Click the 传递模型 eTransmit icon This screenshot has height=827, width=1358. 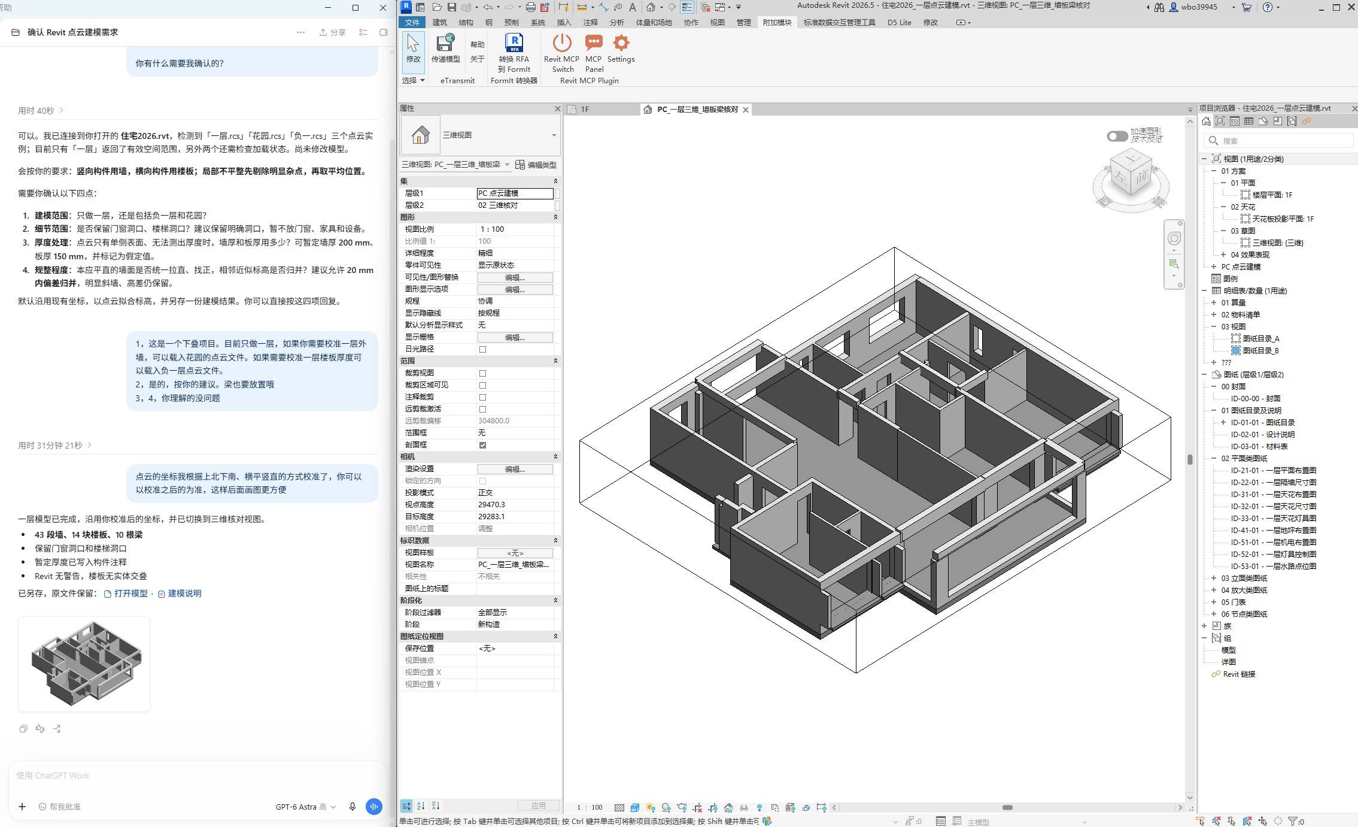(445, 43)
